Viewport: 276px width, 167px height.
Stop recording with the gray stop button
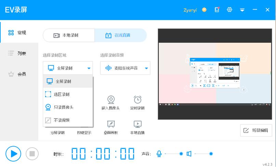point(32,154)
